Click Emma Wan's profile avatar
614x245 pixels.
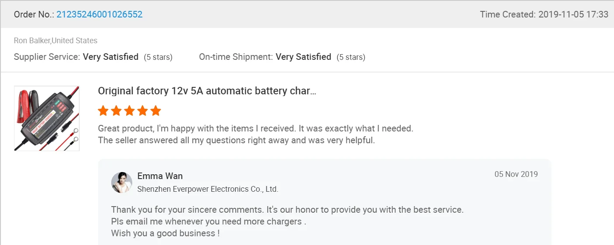pyautogui.click(x=122, y=183)
